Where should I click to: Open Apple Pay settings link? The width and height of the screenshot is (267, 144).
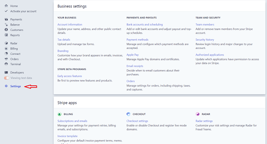[x=132, y=55]
